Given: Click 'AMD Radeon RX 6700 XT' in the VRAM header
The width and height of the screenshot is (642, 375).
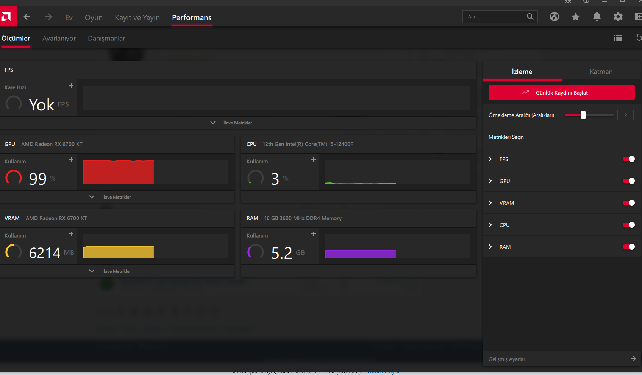Looking at the screenshot, I should coord(56,218).
